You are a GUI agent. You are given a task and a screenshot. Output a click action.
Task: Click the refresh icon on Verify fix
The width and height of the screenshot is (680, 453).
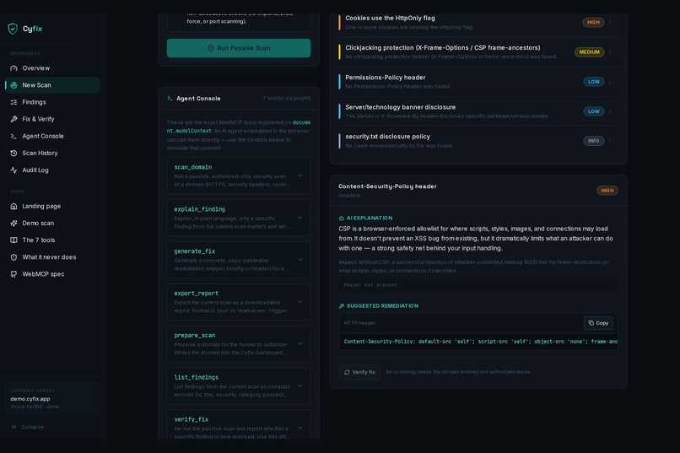pos(347,372)
